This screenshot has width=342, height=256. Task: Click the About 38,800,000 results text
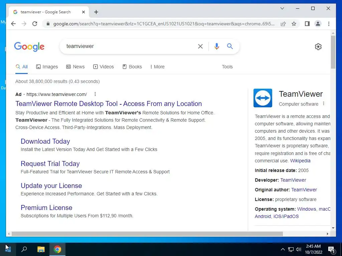click(57, 81)
